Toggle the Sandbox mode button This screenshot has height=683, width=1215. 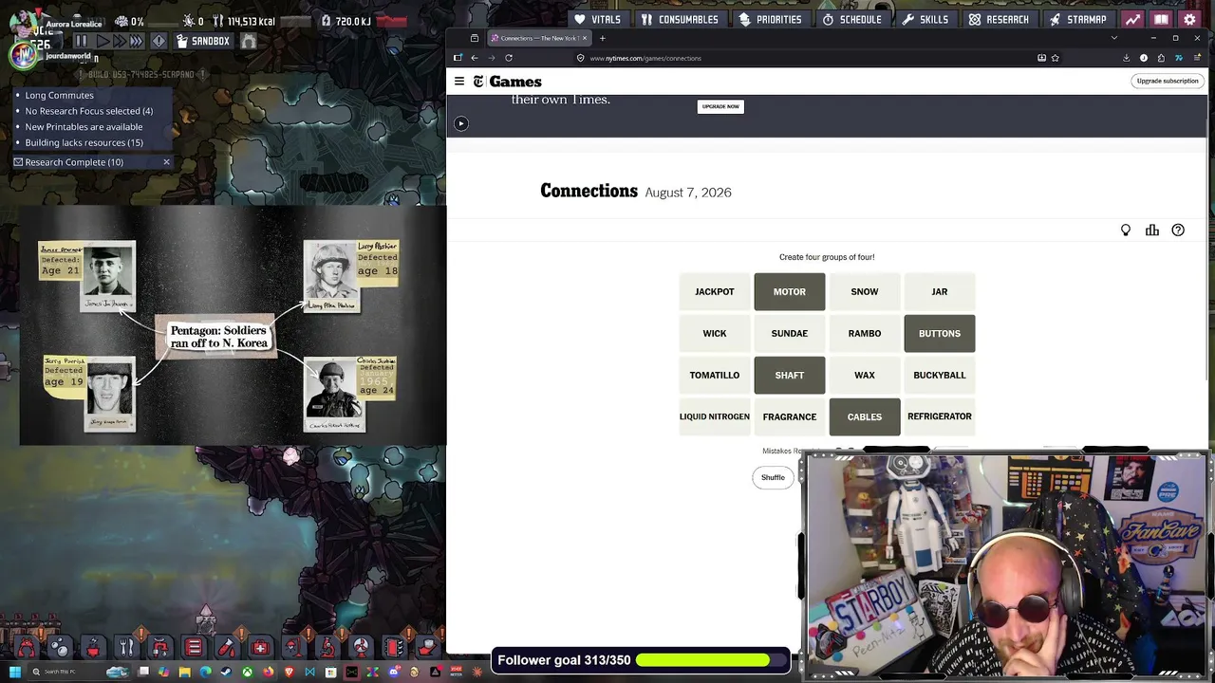pos(203,41)
